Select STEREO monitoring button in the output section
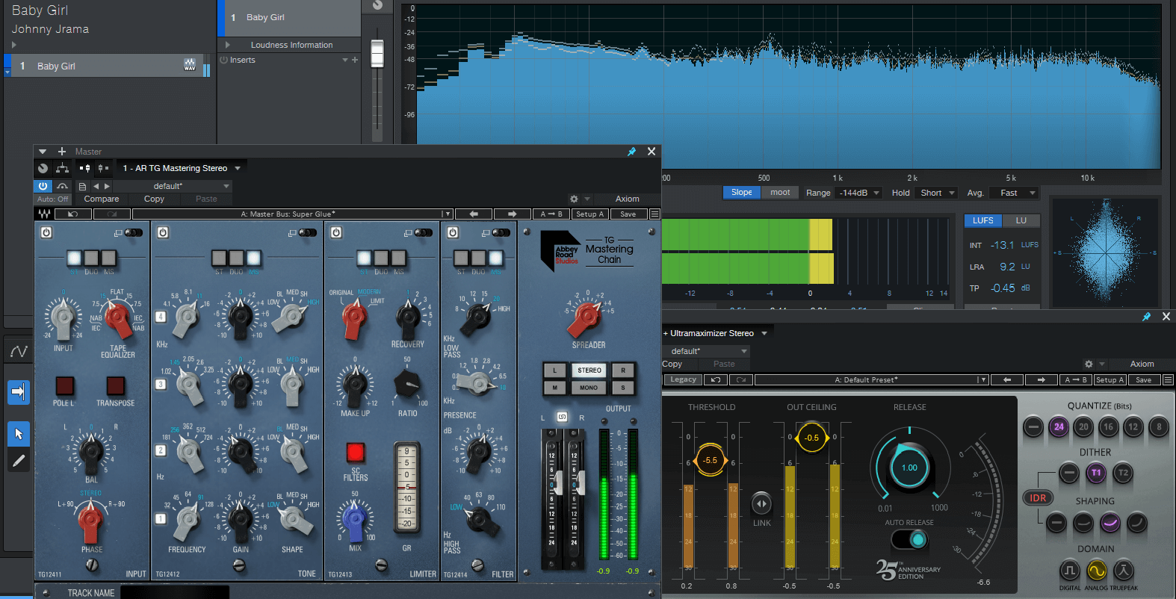 (x=589, y=370)
